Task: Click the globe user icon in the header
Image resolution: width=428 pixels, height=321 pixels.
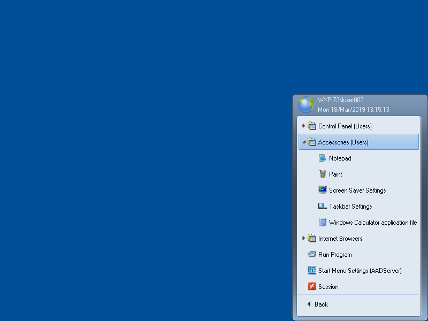Action: pos(306,104)
